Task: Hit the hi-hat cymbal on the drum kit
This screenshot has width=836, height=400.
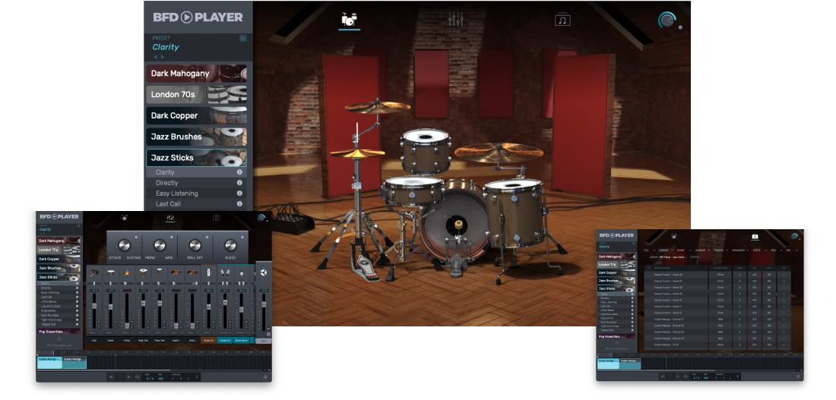Action: click(x=357, y=153)
